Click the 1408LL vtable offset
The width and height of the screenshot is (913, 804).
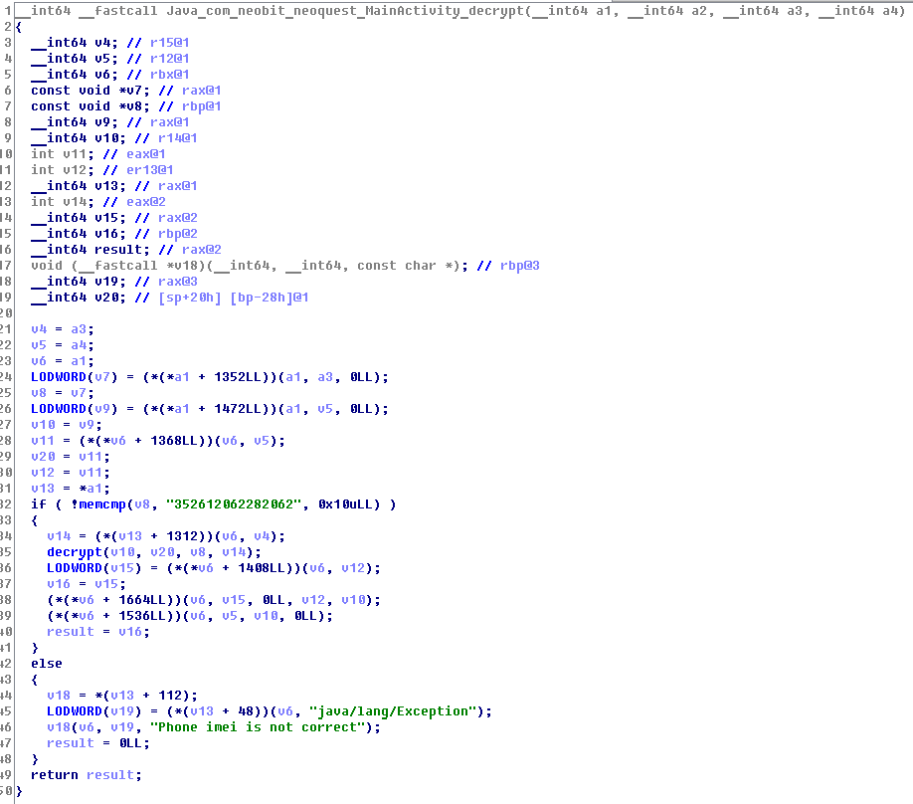pyautogui.click(x=262, y=567)
